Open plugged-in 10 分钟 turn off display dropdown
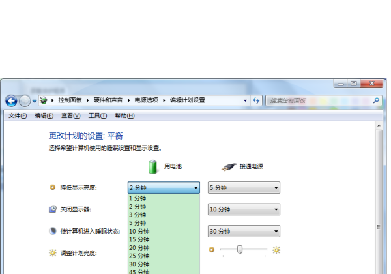Image resolution: width=391 pixels, height=274 pixels. (244, 209)
